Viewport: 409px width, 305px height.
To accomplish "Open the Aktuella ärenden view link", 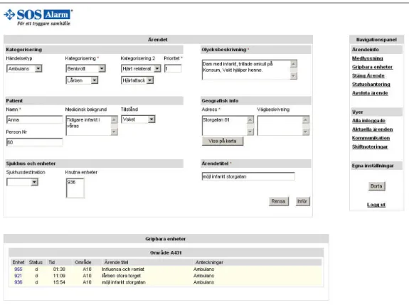I will (x=372, y=129).
